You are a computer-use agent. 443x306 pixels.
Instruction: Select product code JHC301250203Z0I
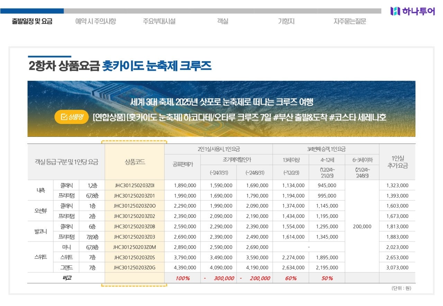click(x=134, y=185)
